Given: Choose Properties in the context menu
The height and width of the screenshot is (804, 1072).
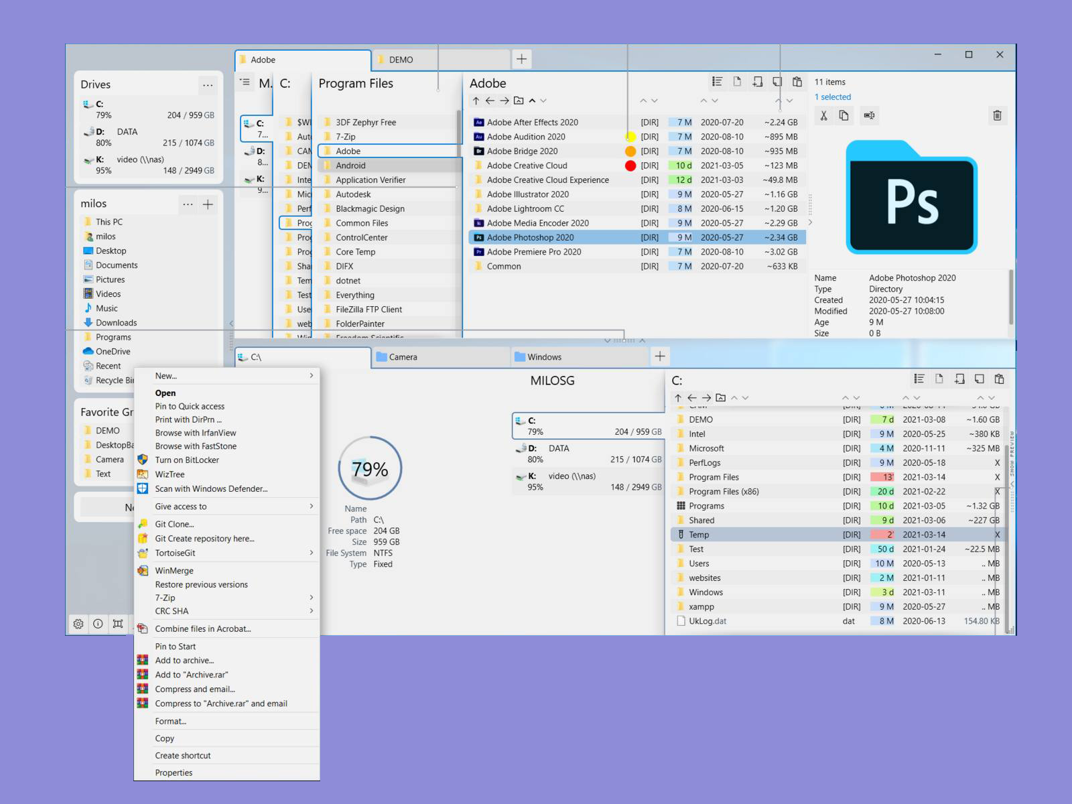Looking at the screenshot, I should click(174, 773).
